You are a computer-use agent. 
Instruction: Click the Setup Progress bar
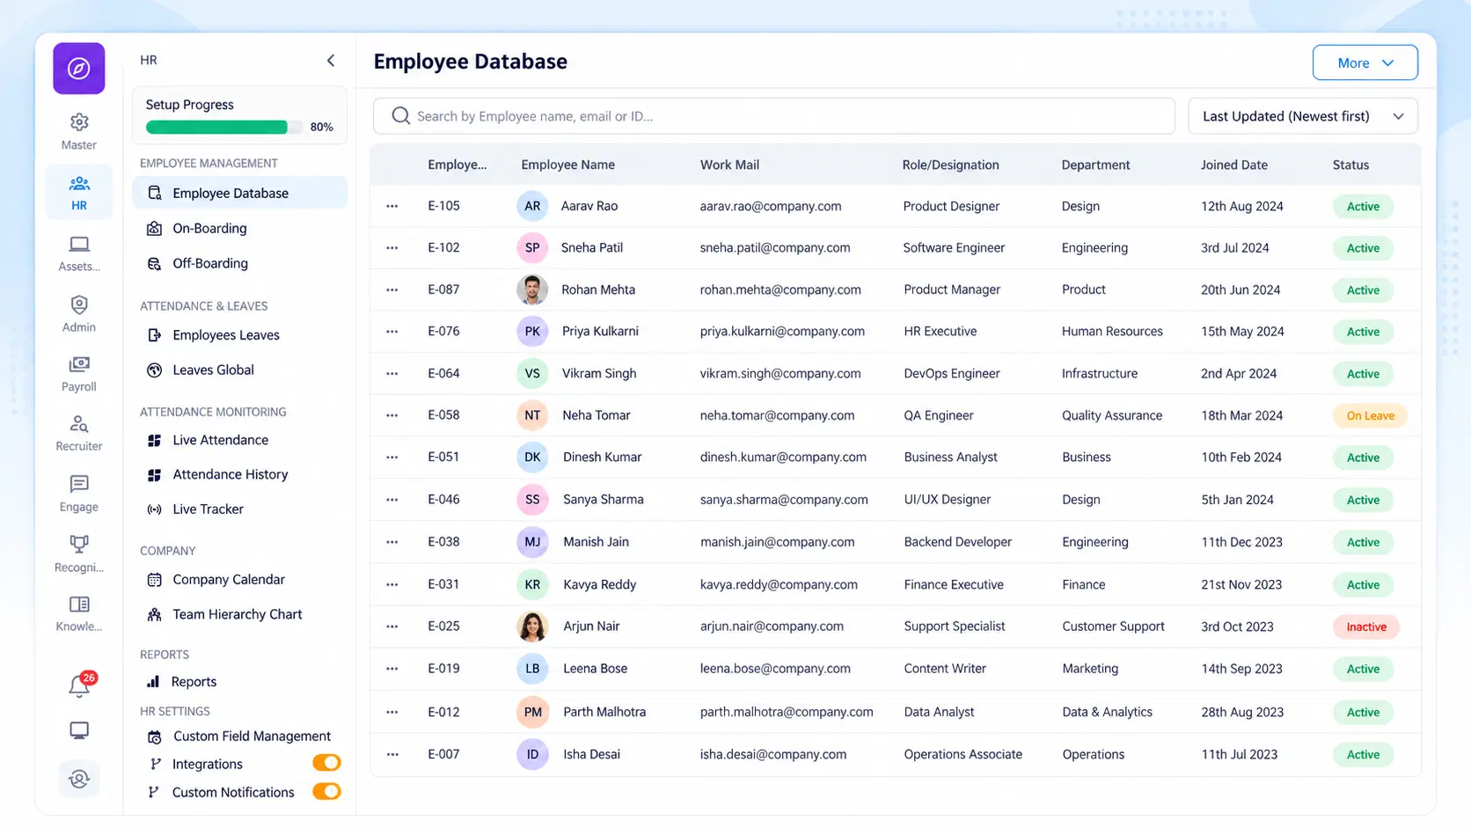point(224,127)
